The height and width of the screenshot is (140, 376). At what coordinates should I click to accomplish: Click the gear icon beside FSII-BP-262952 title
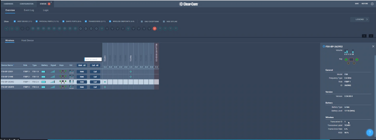pyautogui.click(x=324, y=46)
